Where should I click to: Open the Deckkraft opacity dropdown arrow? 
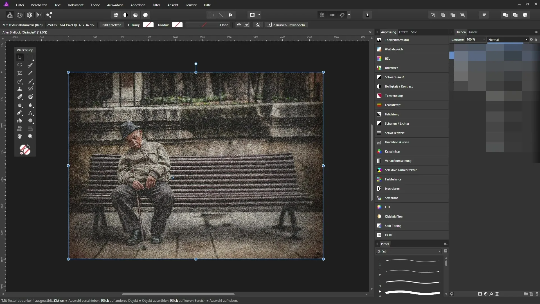pos(484,40)
